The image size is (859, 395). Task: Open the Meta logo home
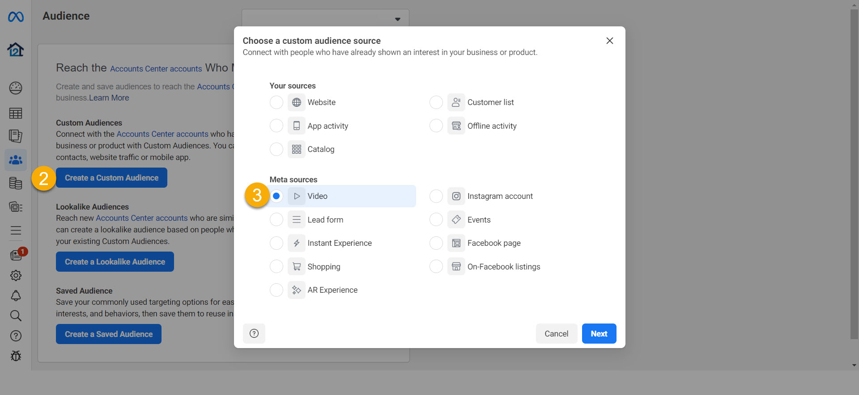(x=16, y=17)
